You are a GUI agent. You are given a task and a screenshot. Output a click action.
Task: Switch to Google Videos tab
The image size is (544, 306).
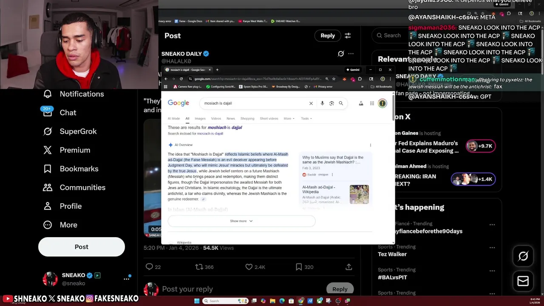point(216,119)
